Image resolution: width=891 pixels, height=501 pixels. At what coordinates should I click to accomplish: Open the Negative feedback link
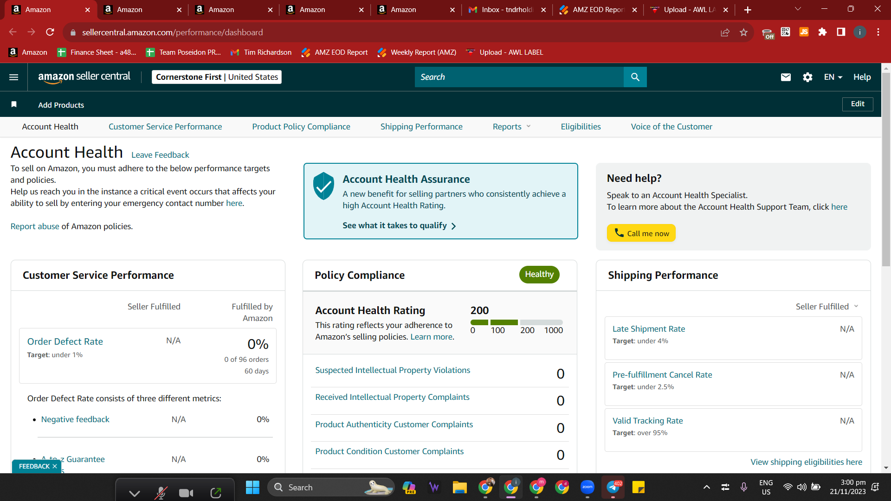pyautogui.click(x=75, y=419)
